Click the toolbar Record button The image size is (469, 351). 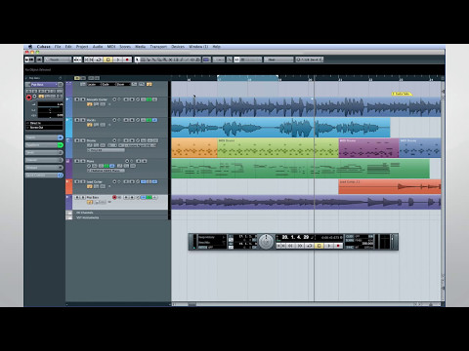coord(127,59)
